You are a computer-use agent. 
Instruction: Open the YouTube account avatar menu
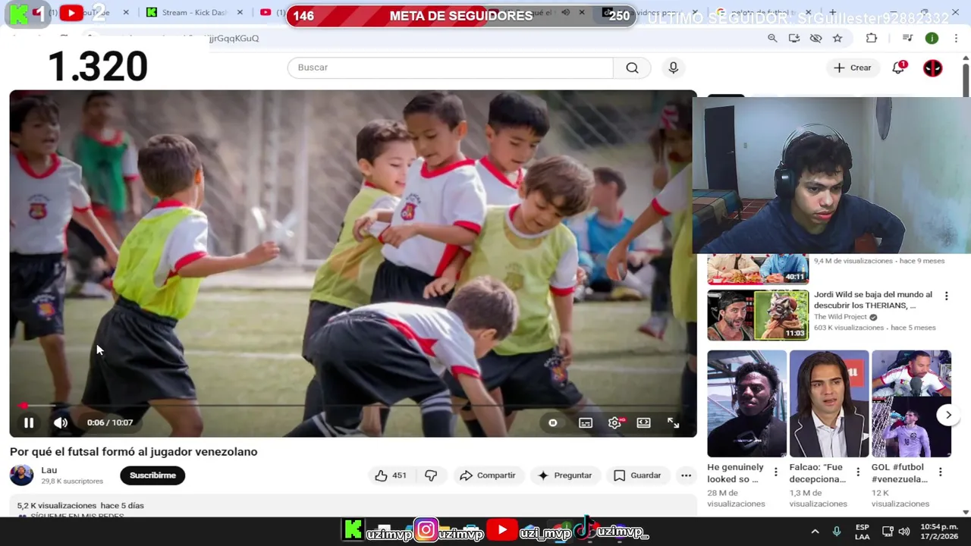[932, 67]
